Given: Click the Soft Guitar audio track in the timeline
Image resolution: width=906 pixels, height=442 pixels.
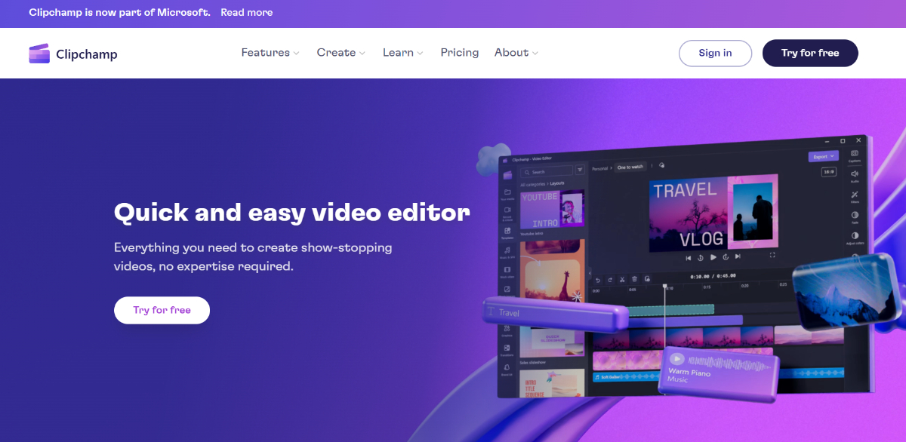Looking at the screenshot, I should (x=625, y=376).
